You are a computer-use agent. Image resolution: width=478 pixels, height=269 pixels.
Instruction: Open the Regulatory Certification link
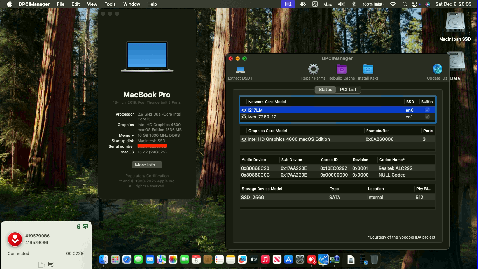tap(147, 176)
